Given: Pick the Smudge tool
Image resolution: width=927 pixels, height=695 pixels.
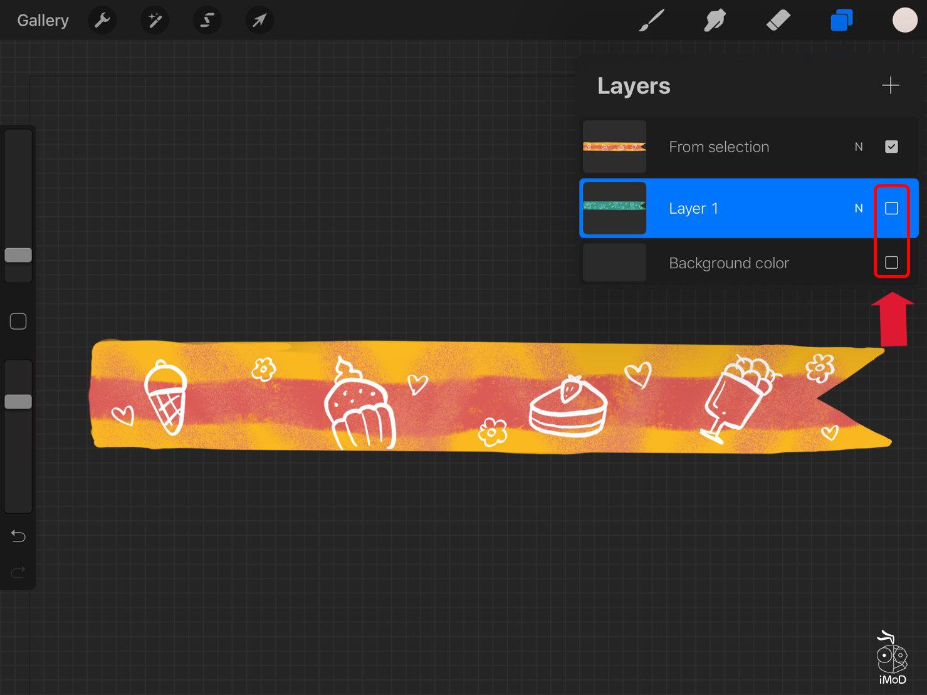Looking at the screenshot, I should [x=715, y=19].
